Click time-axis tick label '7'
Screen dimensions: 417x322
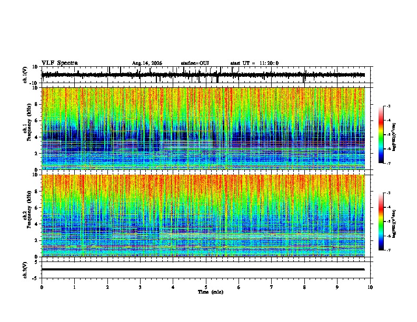click(x=272, y=287)
